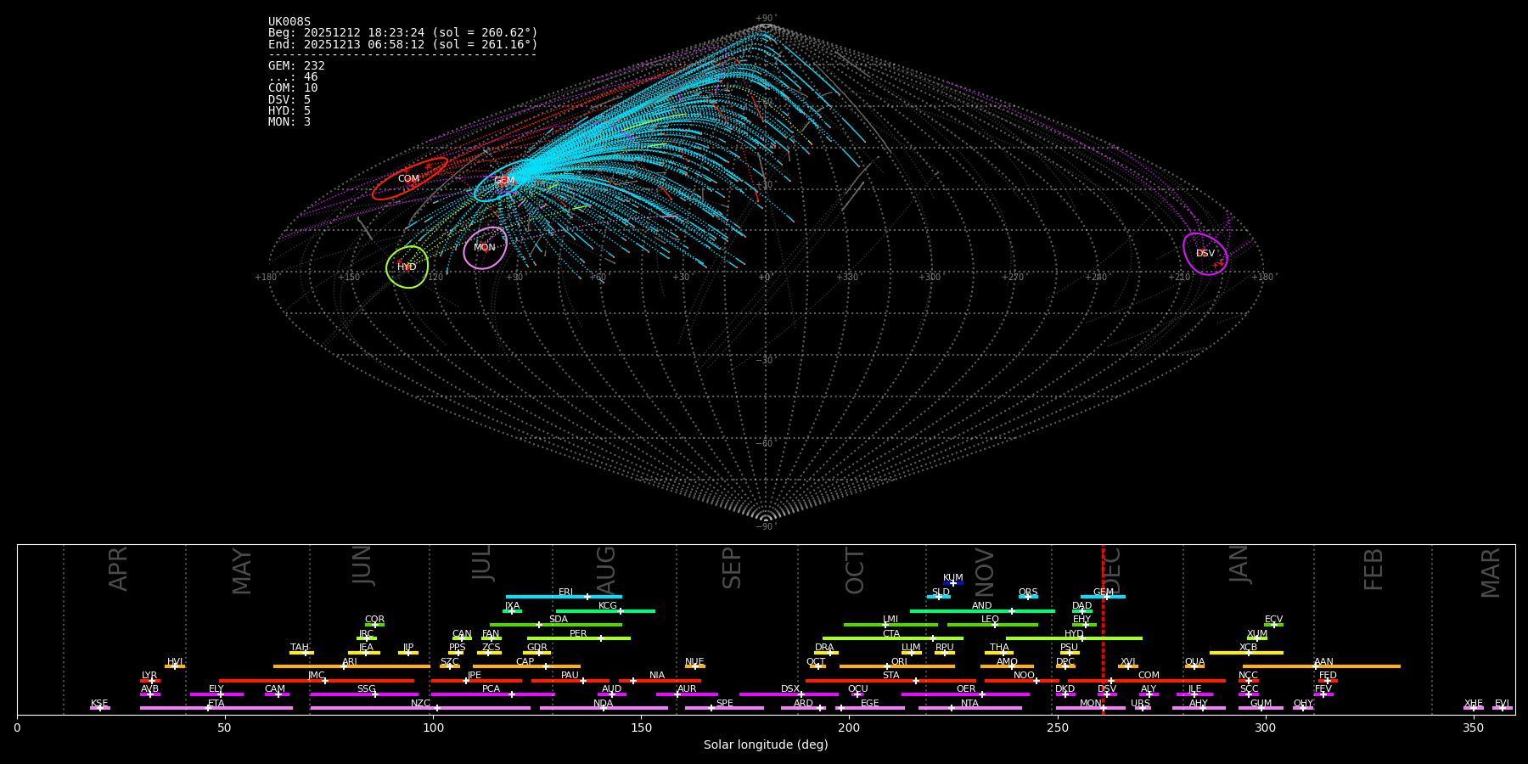This screenshot has width=1528, height=764.
Task: Click the SPE shower bar on the timeline
Action: pos(724,708)
